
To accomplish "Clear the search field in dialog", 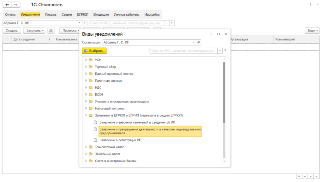I will (x=220, y=51).
